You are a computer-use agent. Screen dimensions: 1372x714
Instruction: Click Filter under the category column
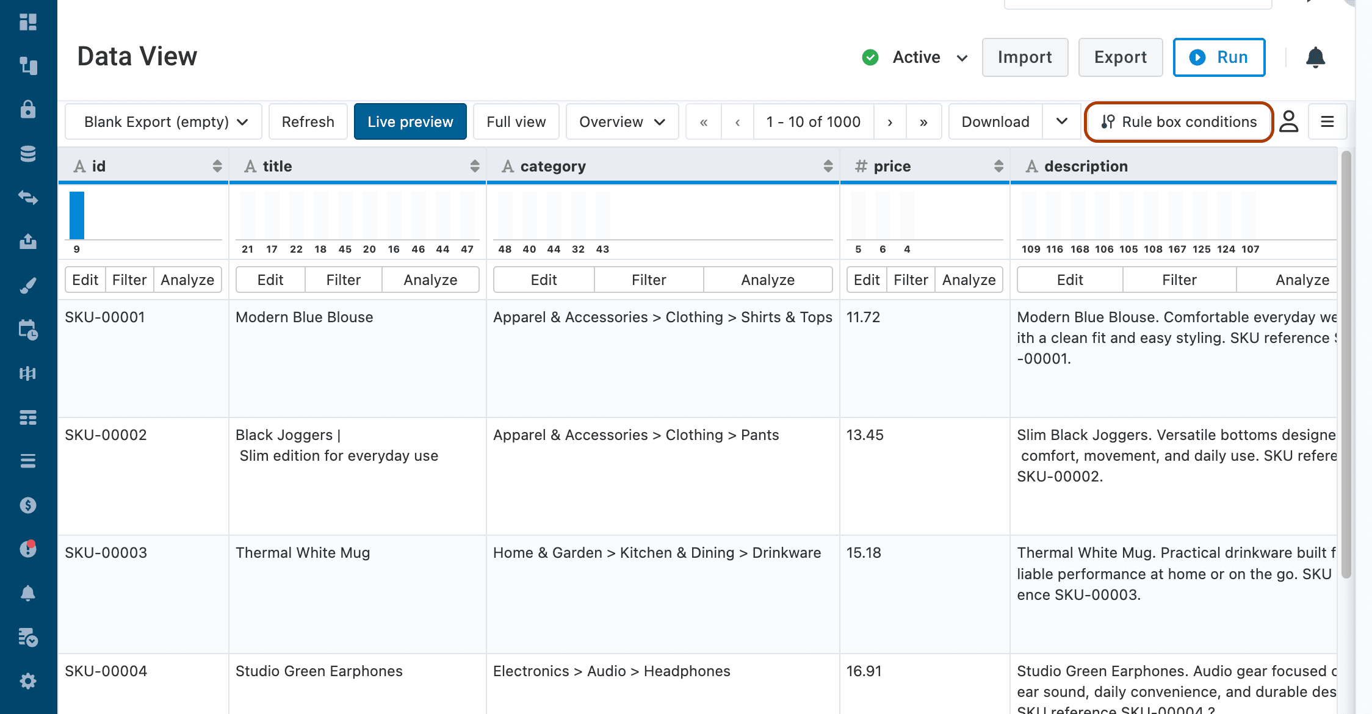pos(649,279)
